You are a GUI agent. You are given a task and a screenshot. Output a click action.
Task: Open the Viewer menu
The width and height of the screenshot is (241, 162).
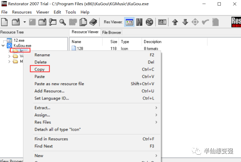(42, 12)
